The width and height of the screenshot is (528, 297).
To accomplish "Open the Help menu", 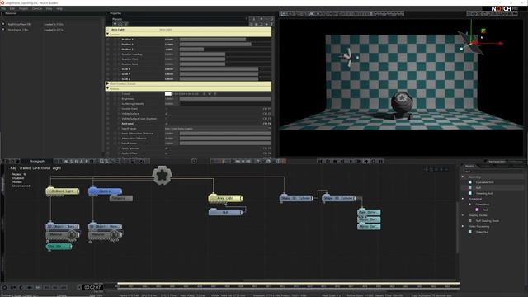I will pyautogui.click(x=59, y=8).
